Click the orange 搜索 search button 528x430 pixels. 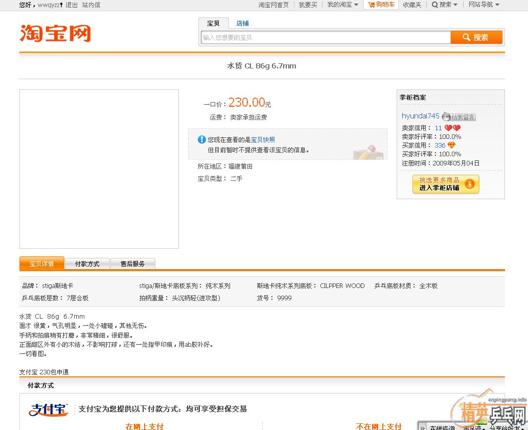point(476,37)
